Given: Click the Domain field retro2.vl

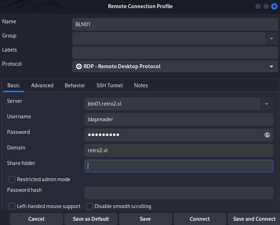Looking at the screenshot, I should (179, 150).
